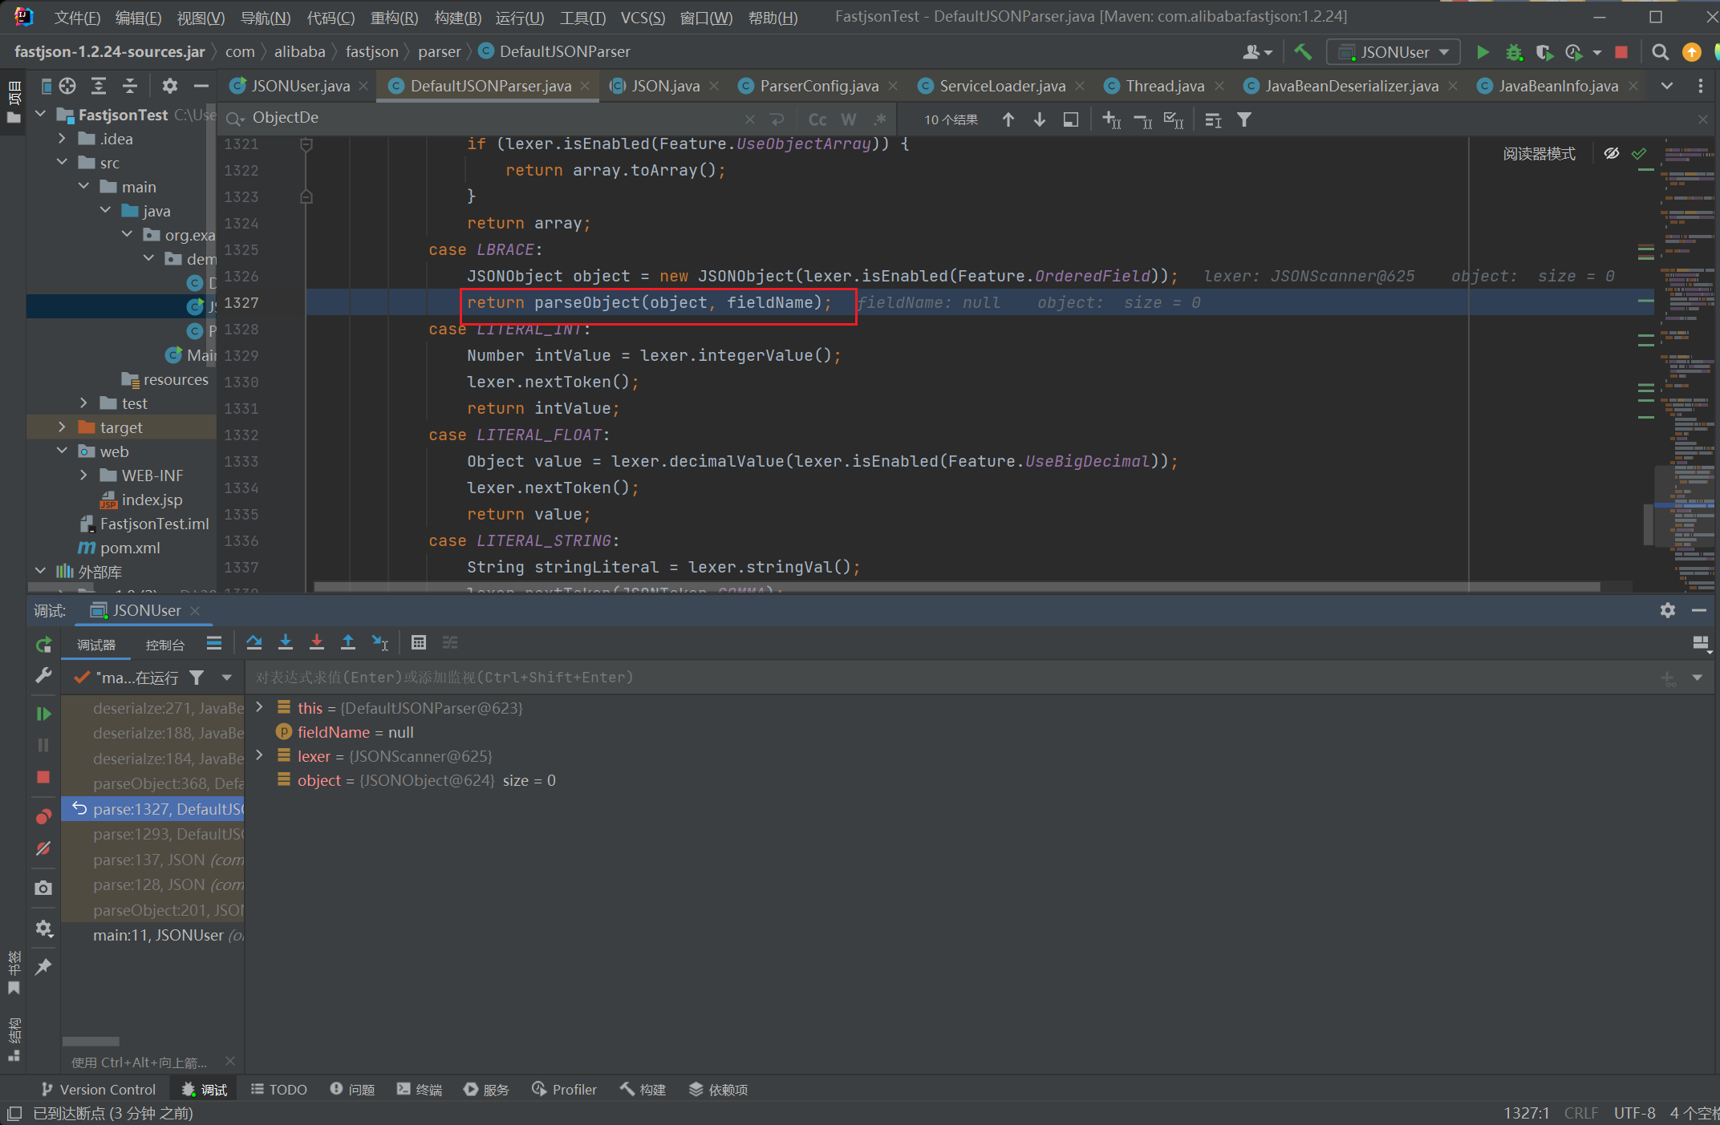Open the JSONUser run configuration dropdown
The image size is (1720, 1125).
click(x=1394, y=52)
